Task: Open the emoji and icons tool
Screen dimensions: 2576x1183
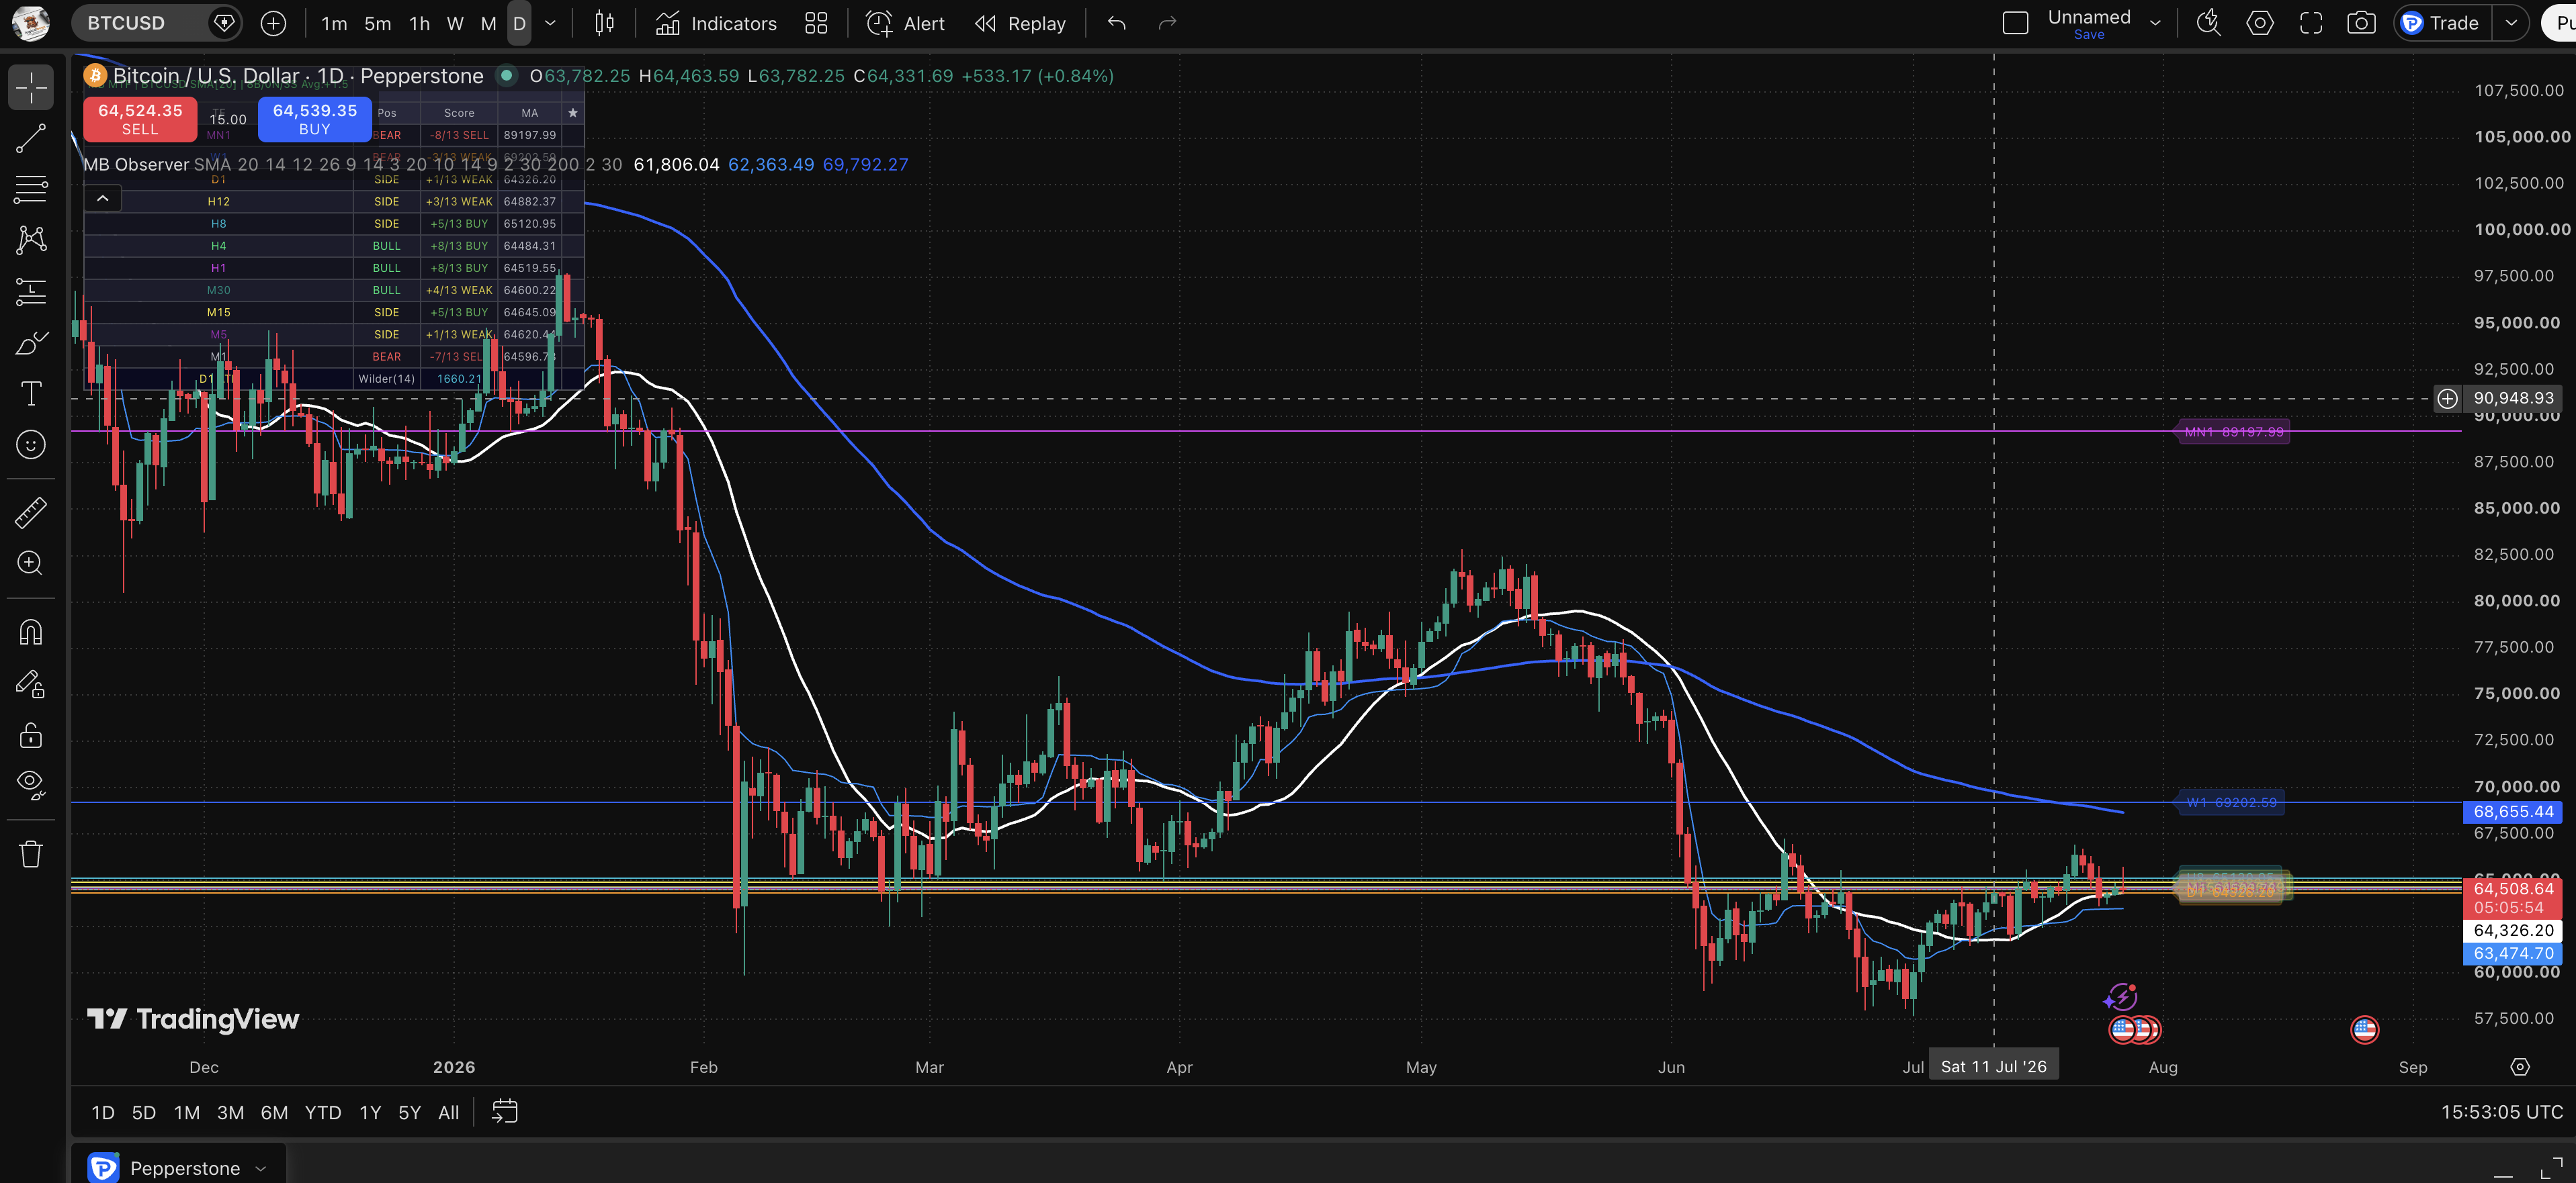Action: point(31,444)
